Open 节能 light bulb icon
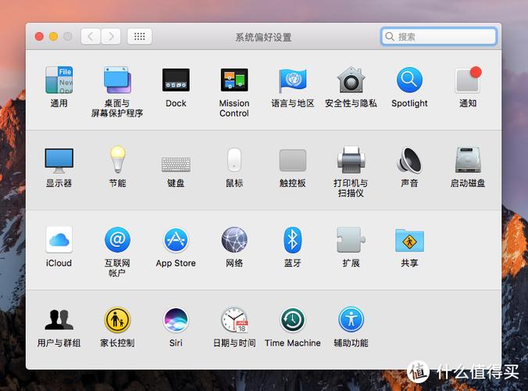Viewport: 528px width, 391px height. point(117,160)
